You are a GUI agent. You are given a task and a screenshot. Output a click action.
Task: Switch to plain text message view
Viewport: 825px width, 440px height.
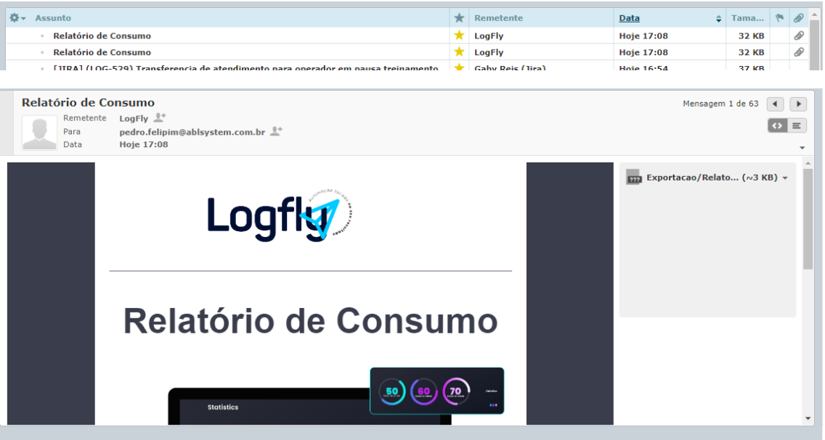click(797, 125)
